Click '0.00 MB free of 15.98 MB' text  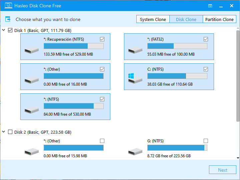click(65, 156)
